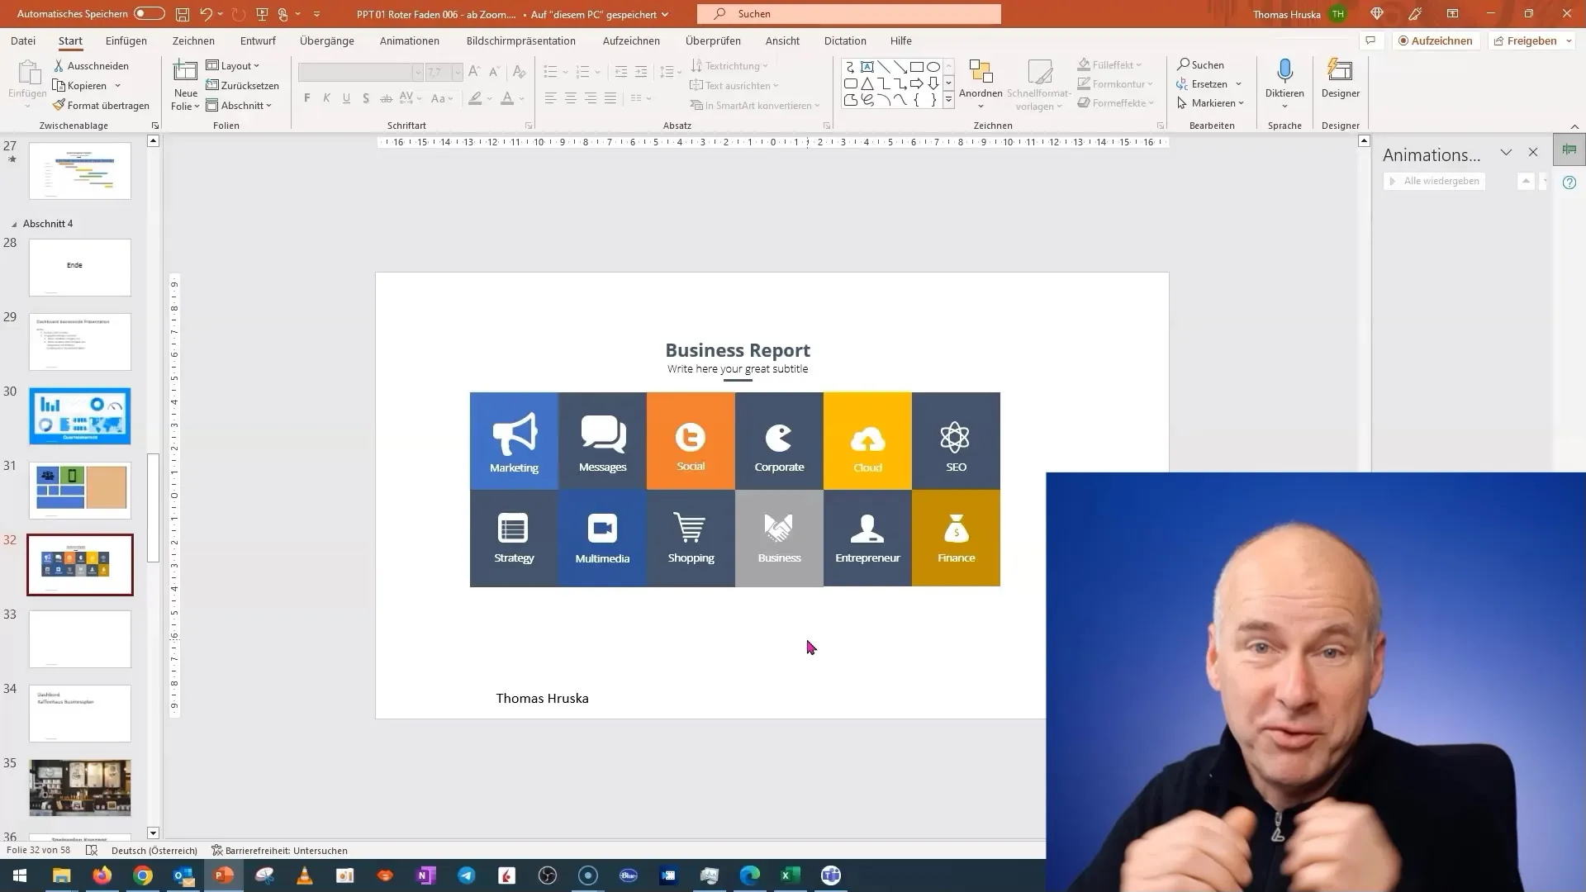
Task: Open the Ansicht ribbon tab
Action: click(782, 40)
